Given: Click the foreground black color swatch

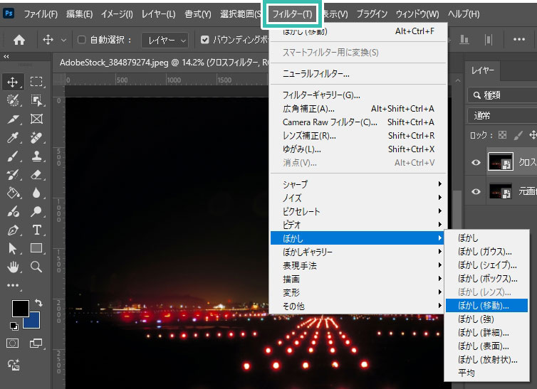Looking at the screenshot, I should click(x=20, y=308).
